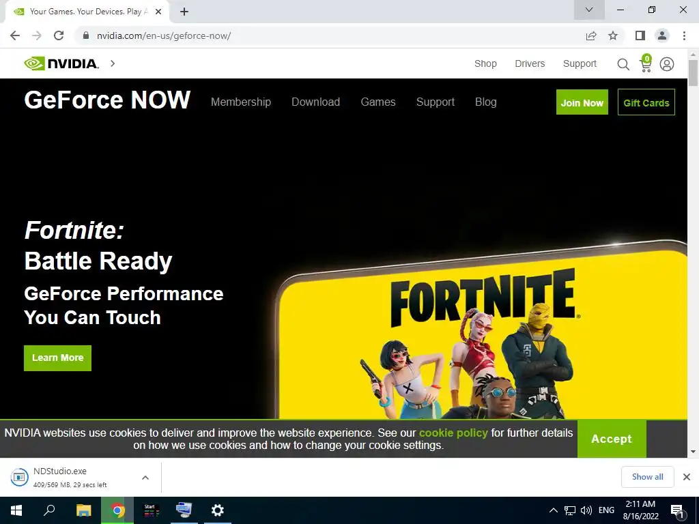The image size is (699, 524).
Task: Open the NVIDIA account profile icon
Action: coord(667,64)
